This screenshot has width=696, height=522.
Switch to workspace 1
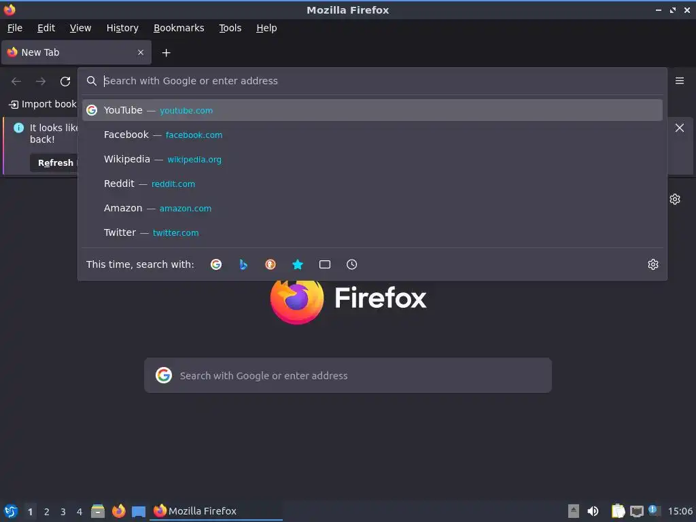click(30, 512)
